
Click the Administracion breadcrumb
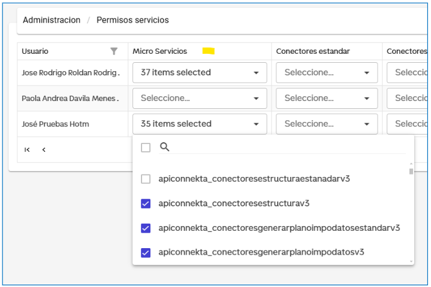click(x=52, y=20)
